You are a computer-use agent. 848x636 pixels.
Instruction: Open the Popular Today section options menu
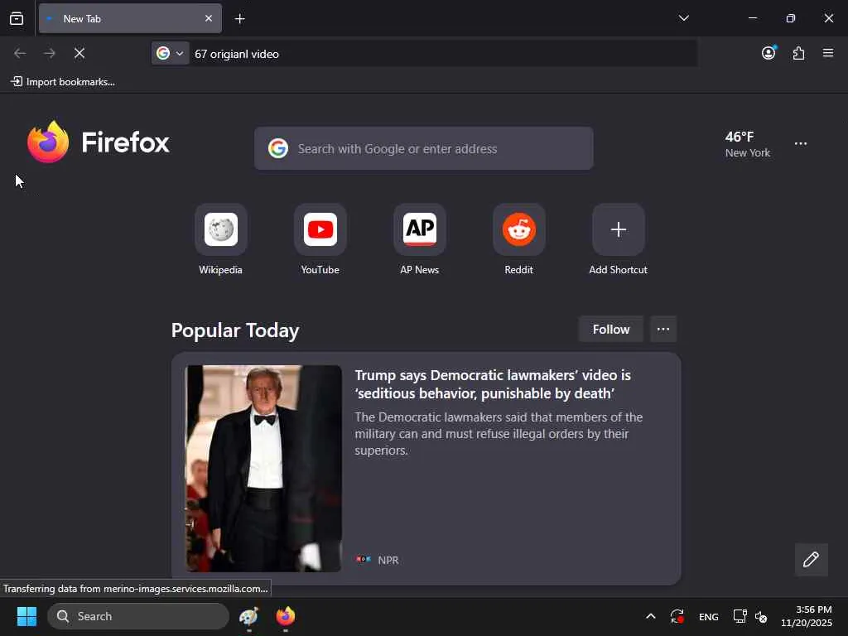663,330
